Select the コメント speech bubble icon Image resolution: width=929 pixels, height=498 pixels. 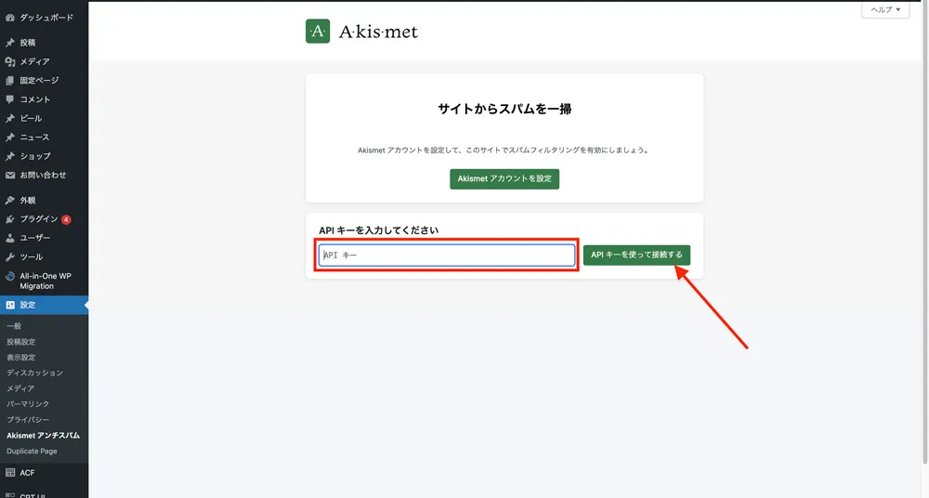click(x=10, y=99)
